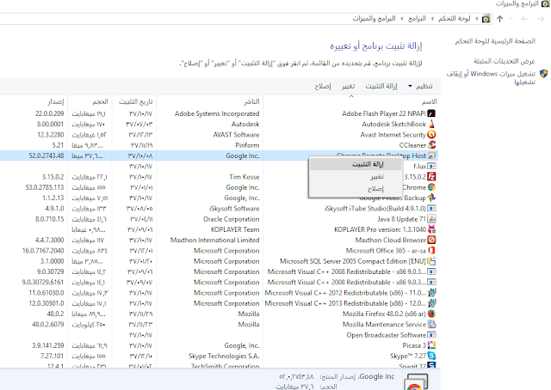This screenshot has height=390, width=551.
Task: Click the Chrome Remote Desktop Host icon
Action: pyautogui.click(x=431, y=155)
